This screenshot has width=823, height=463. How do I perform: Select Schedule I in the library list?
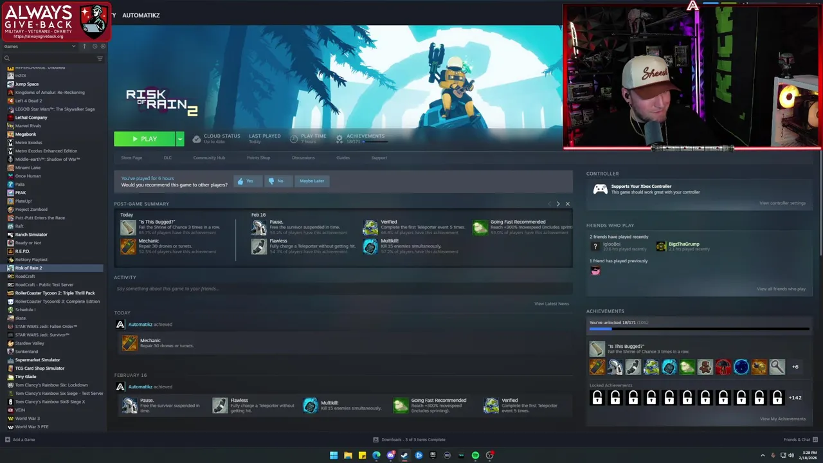coord(25,310)
